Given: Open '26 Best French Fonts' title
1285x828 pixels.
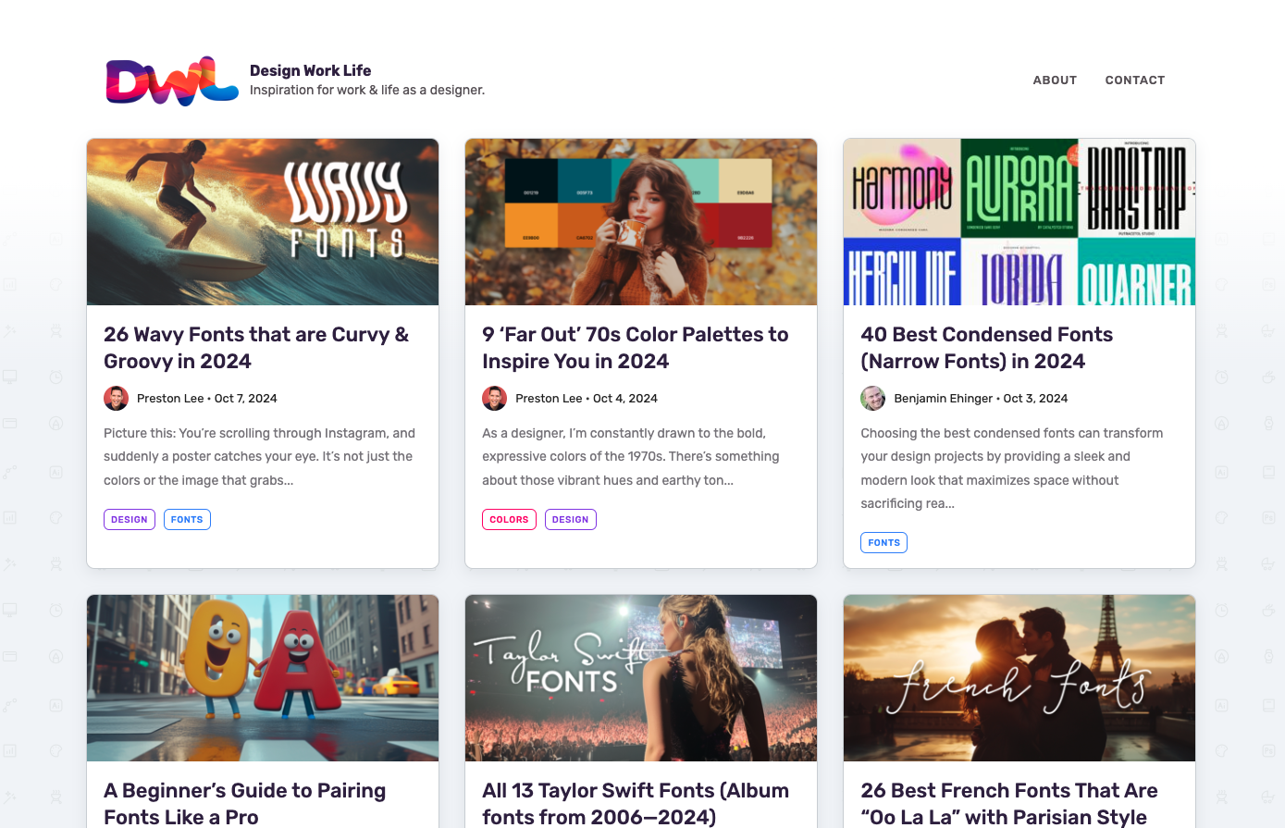Looking at the screenshot, I should click(1009, 803).
